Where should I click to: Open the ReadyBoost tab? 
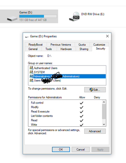[x=36, y=44]
